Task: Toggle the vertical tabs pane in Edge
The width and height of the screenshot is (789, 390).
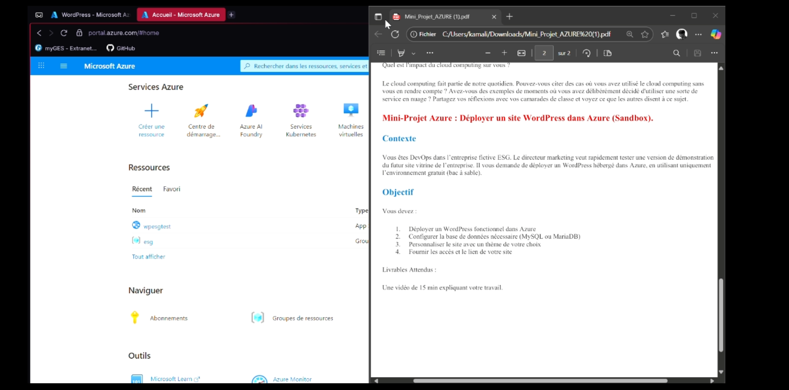Action: 378,17
